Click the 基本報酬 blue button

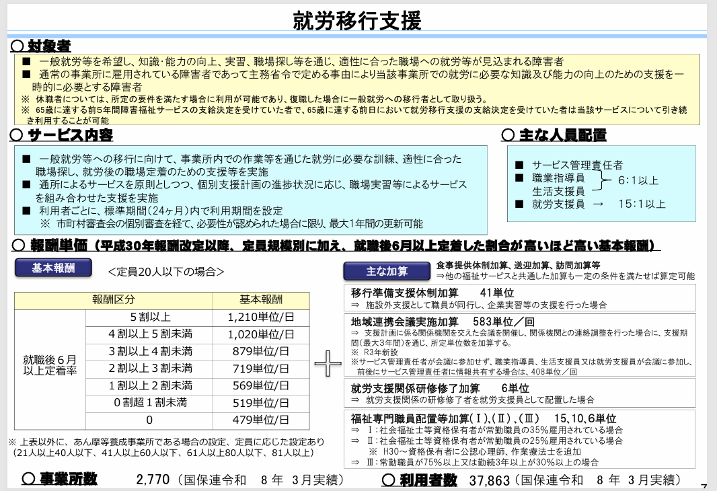pyautogui.click(x=53, y=268)
